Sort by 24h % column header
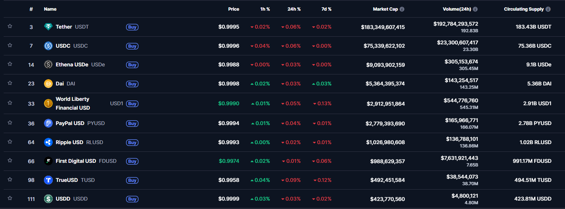 294,9
